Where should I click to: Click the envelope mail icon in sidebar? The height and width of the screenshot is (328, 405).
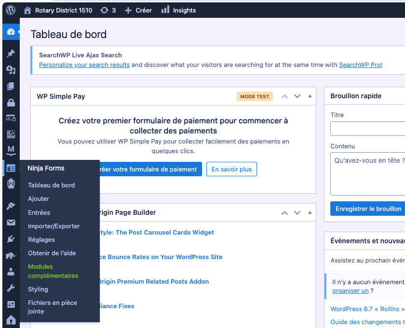tap(11, 223)
